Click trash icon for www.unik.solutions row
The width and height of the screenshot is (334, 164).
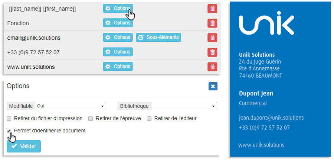tap(212, 67)
